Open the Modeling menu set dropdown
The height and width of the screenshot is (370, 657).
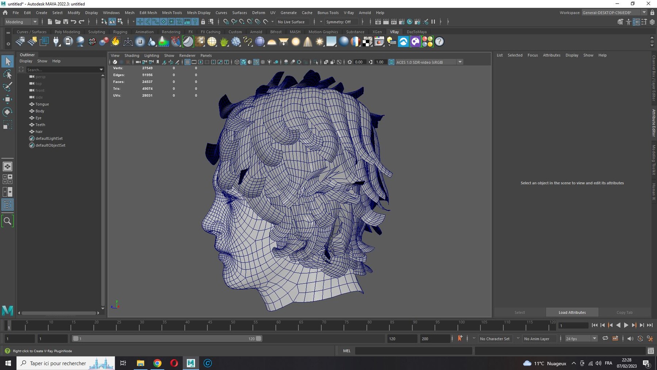pos(21,22)
